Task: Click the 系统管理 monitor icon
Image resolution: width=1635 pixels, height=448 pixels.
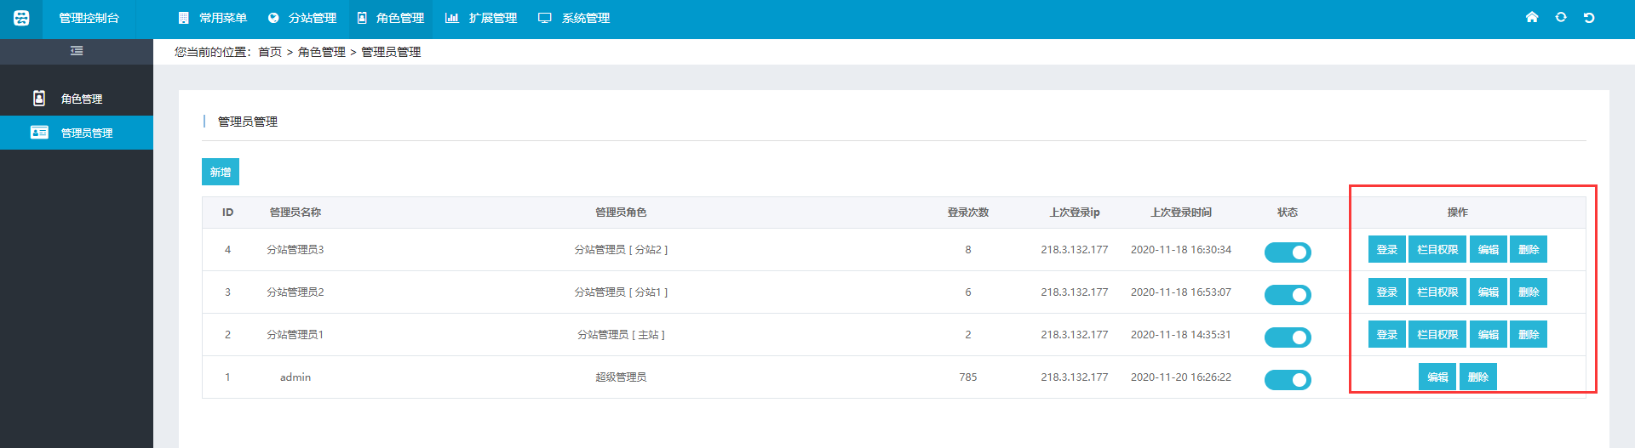Action: pos(545,18)
